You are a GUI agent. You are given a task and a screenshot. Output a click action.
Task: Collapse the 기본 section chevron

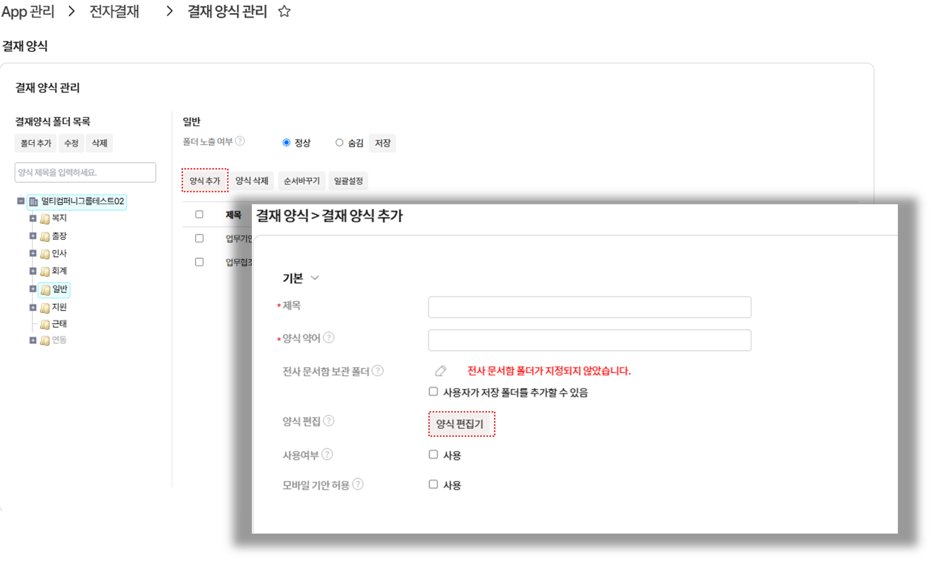point(314,278)
